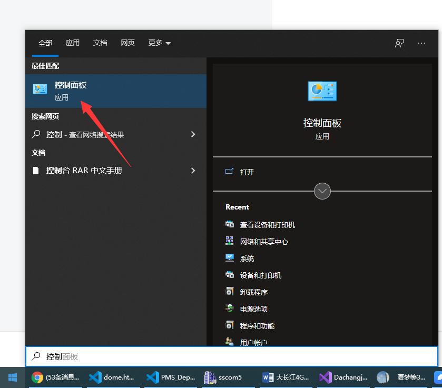Screen dimensions: 442x388
Task: Open sscom5 taskbar item
Action: pos(228,377)
